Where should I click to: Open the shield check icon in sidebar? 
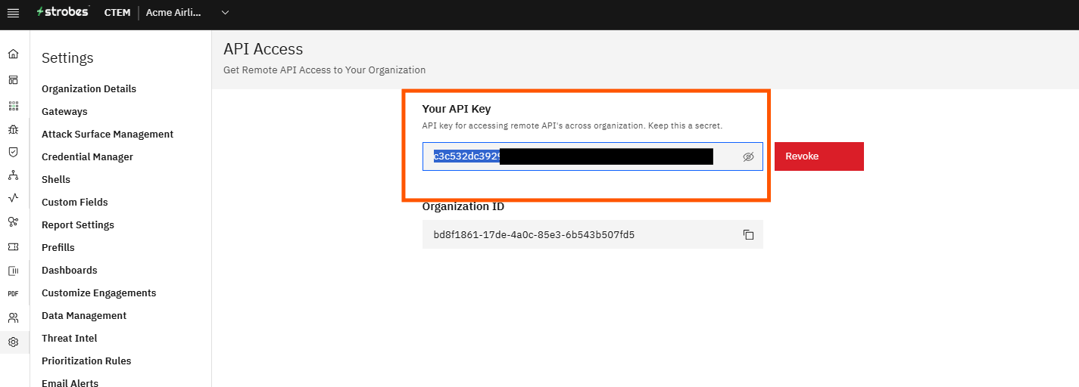point(13,152)
